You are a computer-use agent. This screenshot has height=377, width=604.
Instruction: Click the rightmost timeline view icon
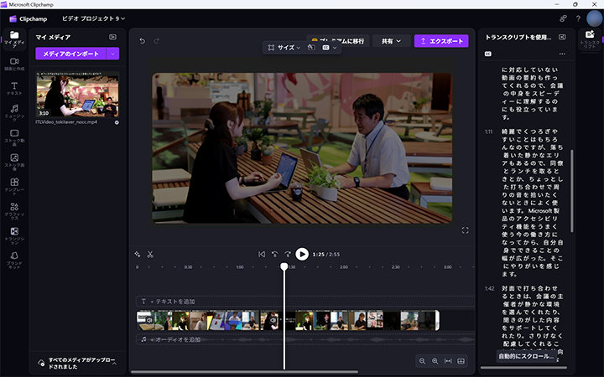[461, 361]
